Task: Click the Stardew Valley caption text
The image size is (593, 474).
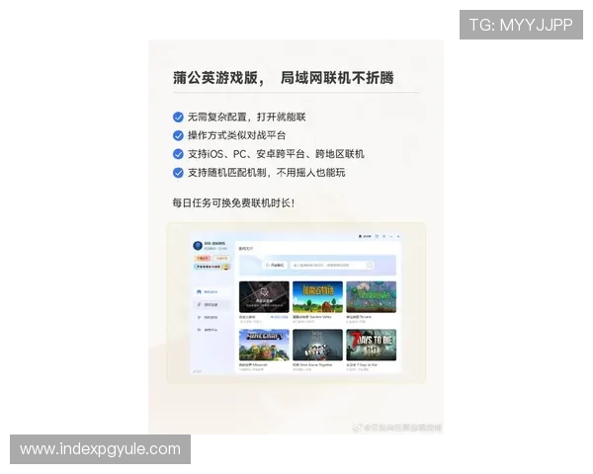Action: (312, 317)
